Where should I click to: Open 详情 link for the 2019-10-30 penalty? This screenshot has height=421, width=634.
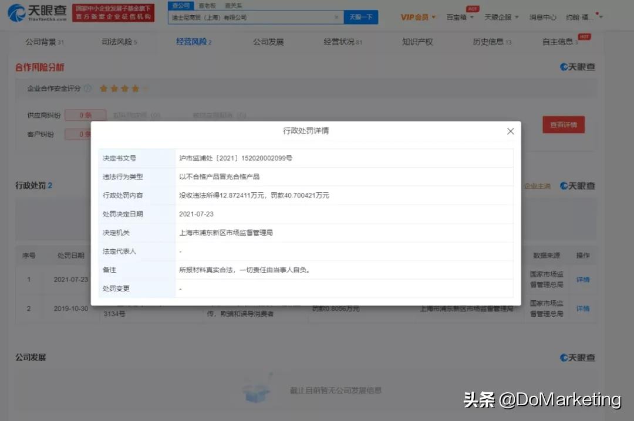(582, 308)
